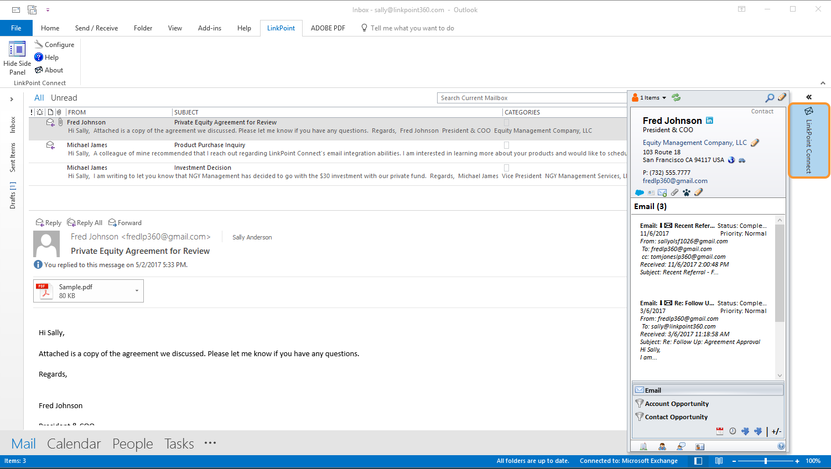The image size is (831, 469).
Task: Click pencil icon next to Equity Management Company
Action: click(x=755, y=143)
